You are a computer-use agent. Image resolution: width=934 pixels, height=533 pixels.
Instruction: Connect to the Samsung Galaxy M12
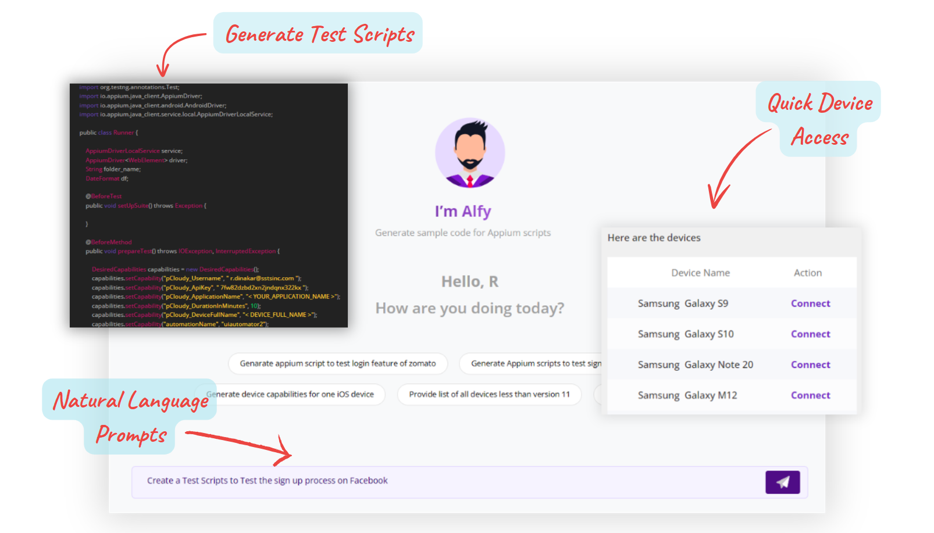click(x=810, y=395)
